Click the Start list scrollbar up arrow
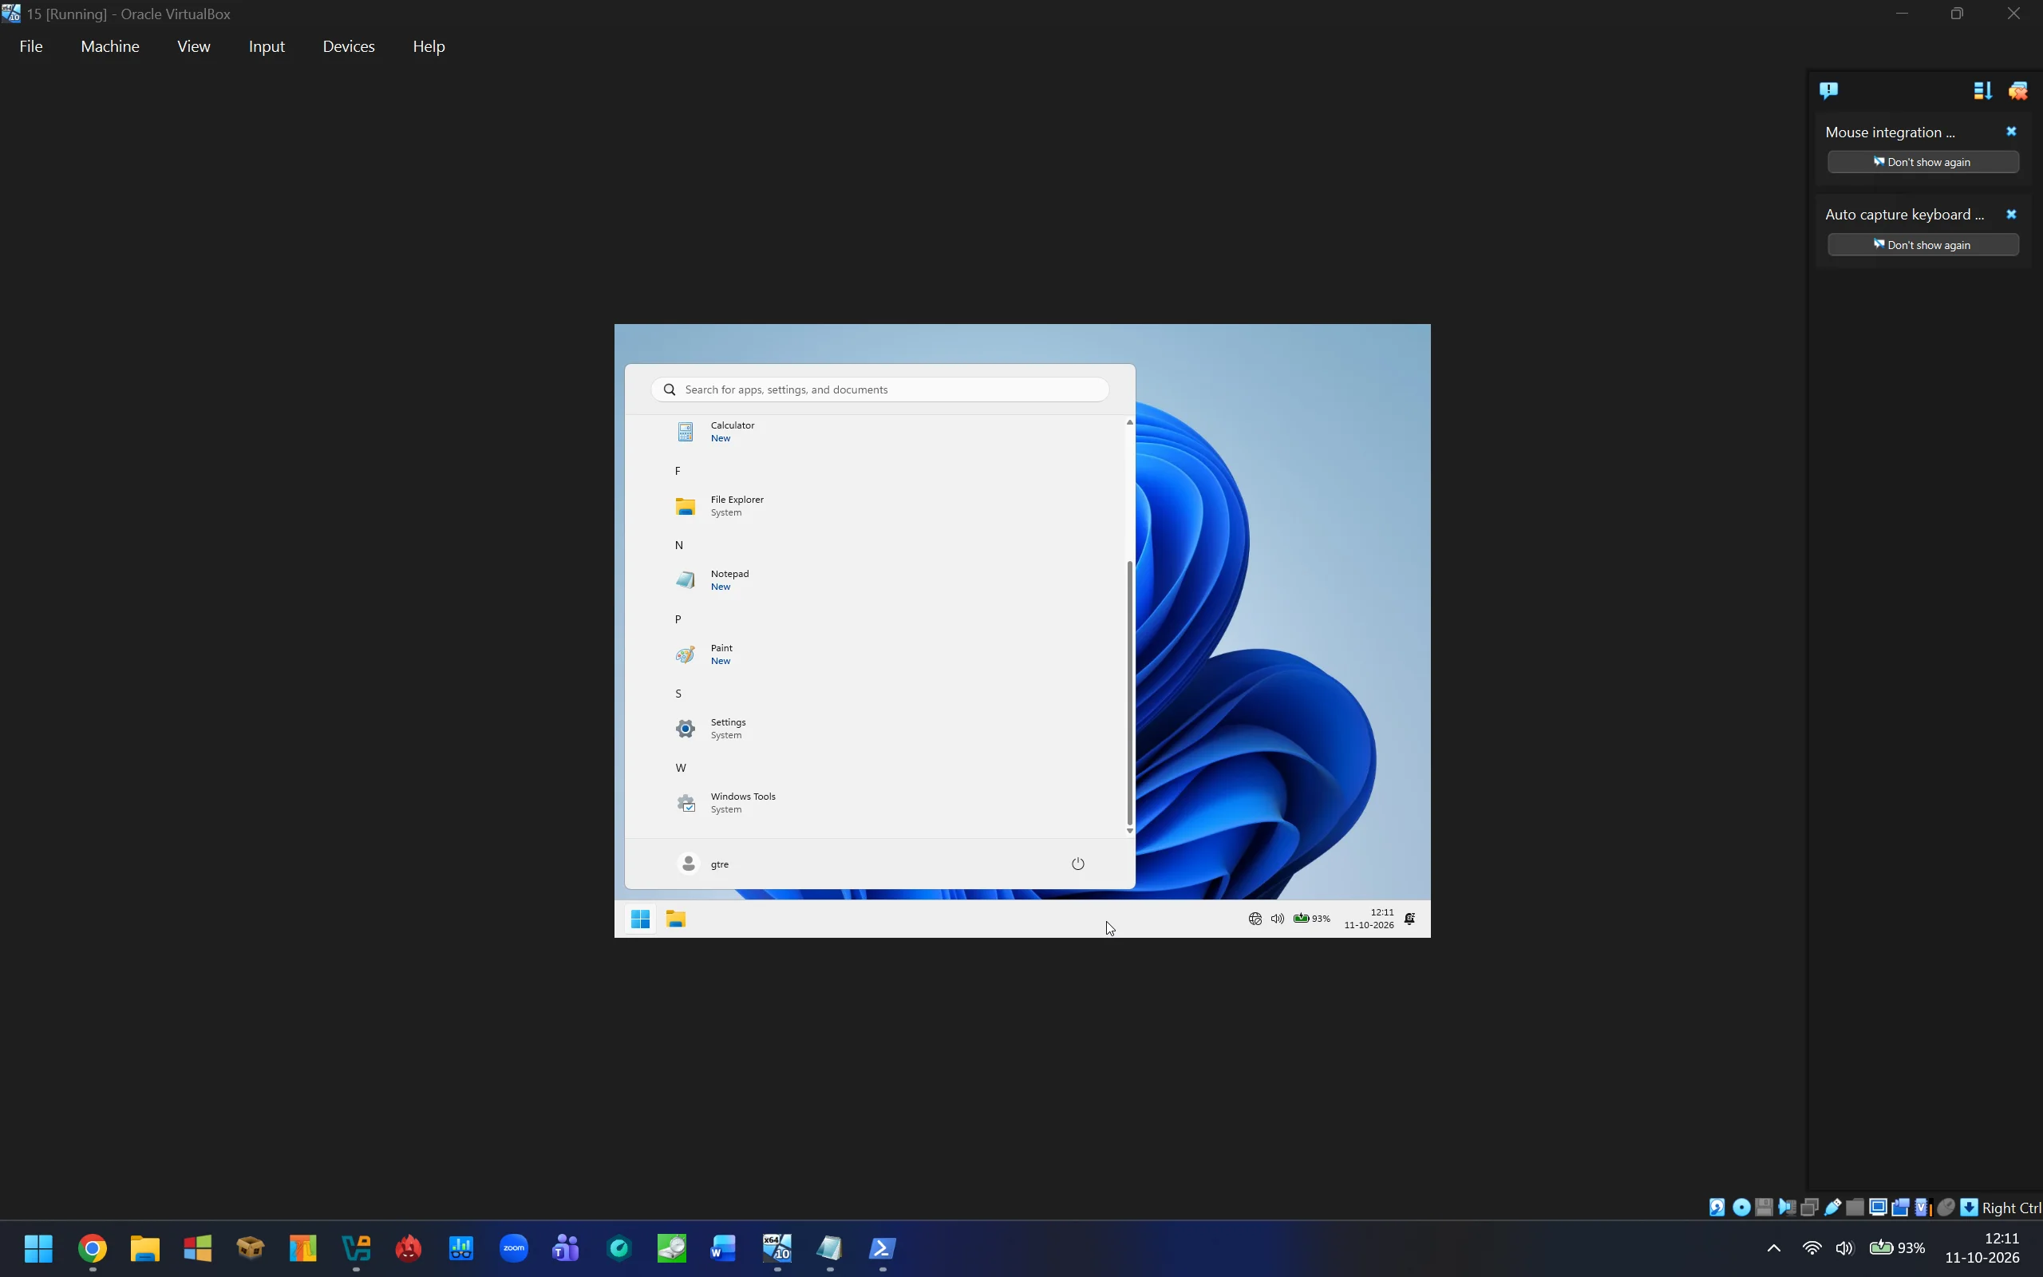The image size is (2043, 1277). (x=1129, y=422)
